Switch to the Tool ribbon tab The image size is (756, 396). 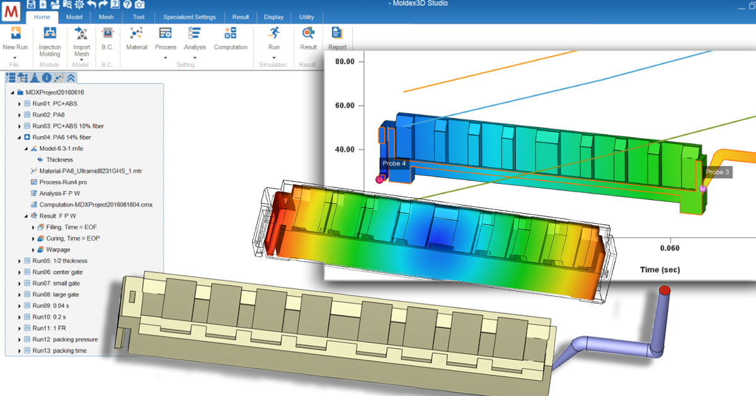pyautogui.click(x=139, y=17)
